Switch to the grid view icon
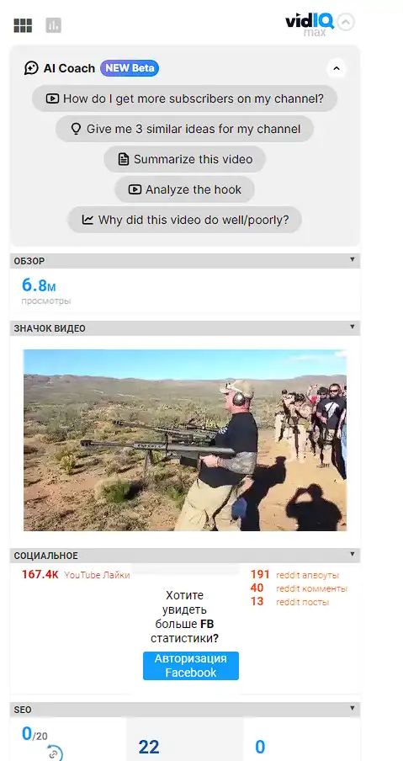The width and height of the screenshot is (403, 761). point(23,25)
